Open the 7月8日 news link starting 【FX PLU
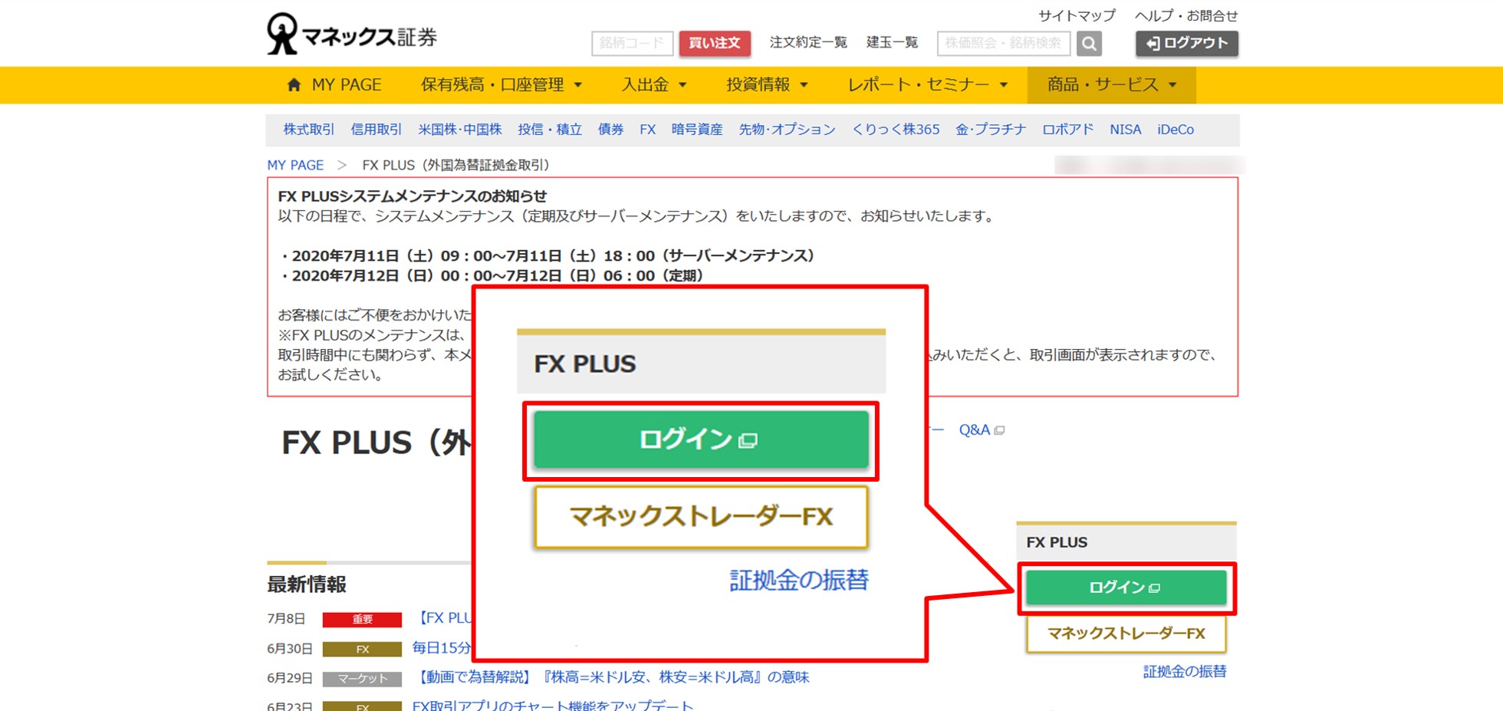 (x=445, y=618)
